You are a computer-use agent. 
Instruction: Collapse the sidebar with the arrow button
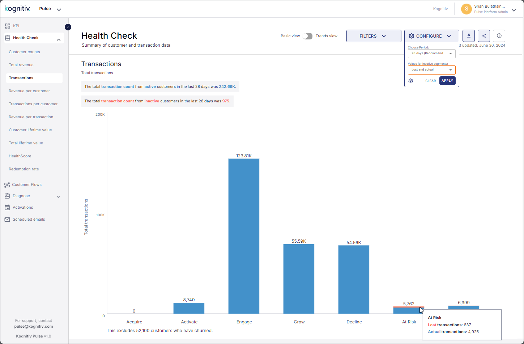(68, 27)
